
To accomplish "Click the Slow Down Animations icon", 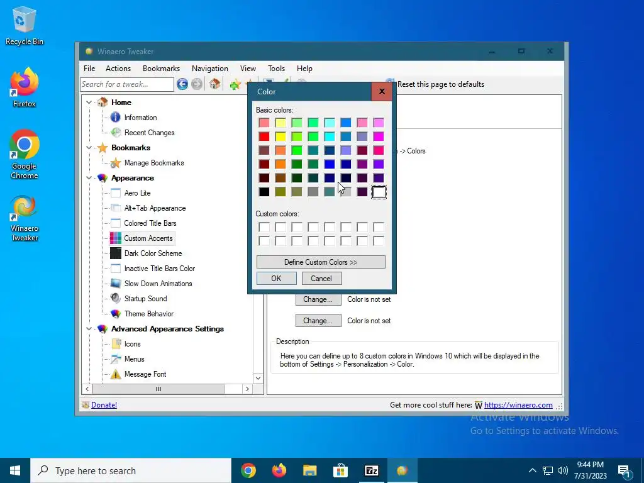I will tap(116, 284).
